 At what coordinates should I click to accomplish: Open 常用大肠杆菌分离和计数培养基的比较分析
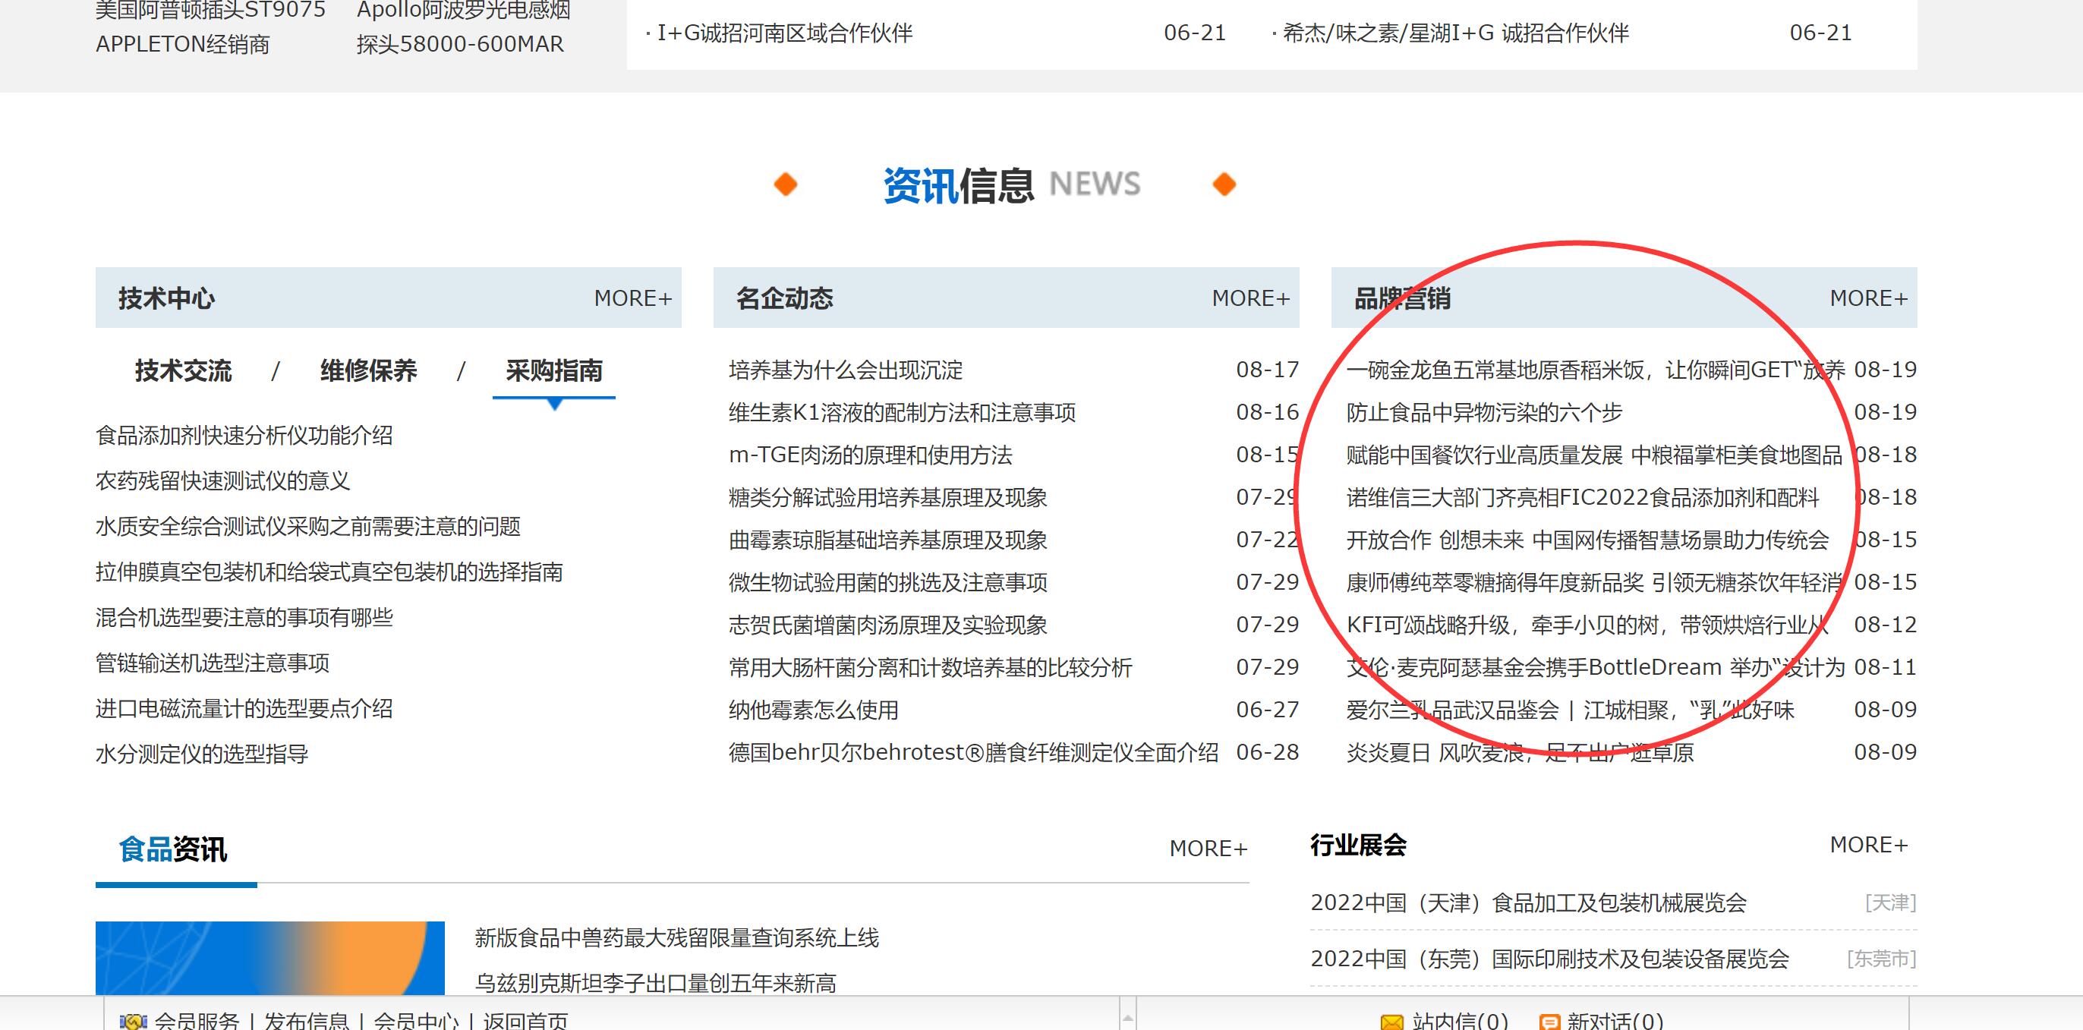[x=931, y=667]
